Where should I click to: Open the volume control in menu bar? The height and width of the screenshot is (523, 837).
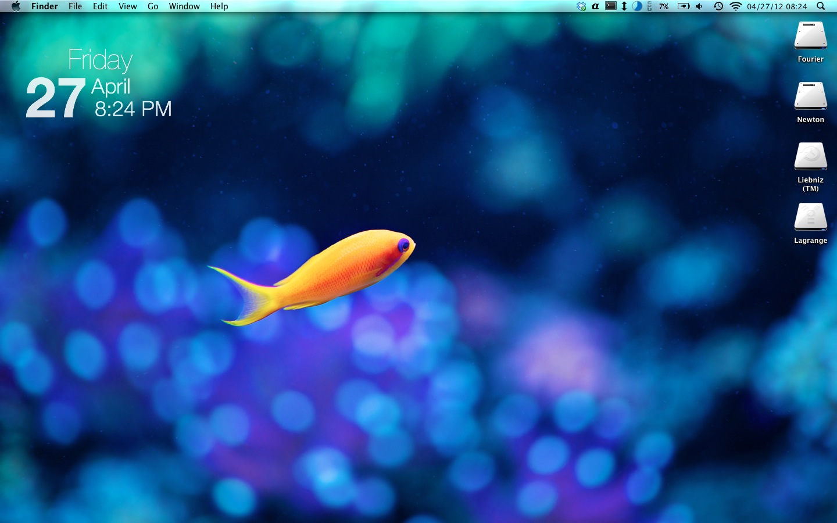699,6
